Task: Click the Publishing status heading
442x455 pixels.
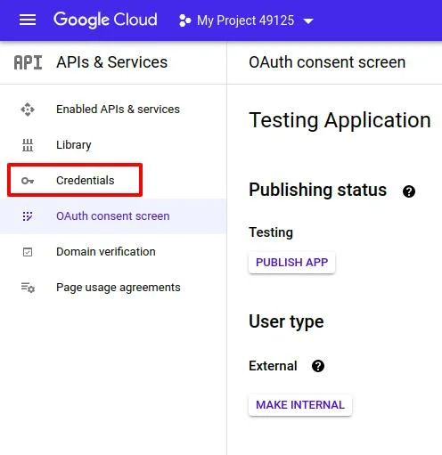Action: (x=318, y=190)
